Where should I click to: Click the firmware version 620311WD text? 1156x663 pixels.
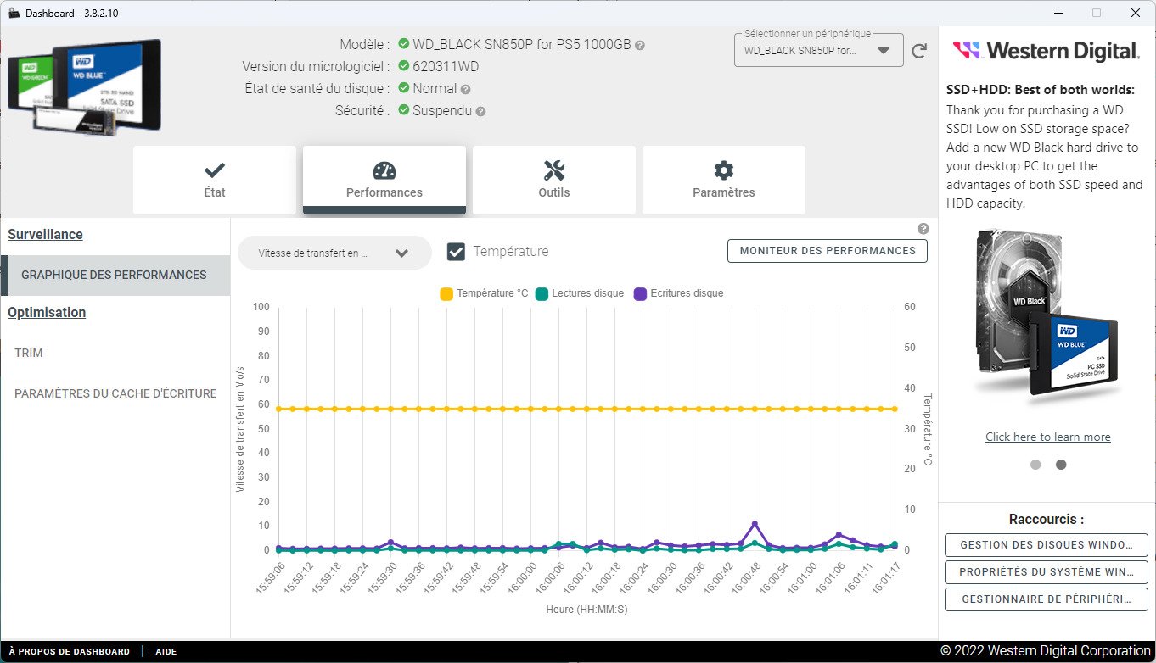pos(446,66)
